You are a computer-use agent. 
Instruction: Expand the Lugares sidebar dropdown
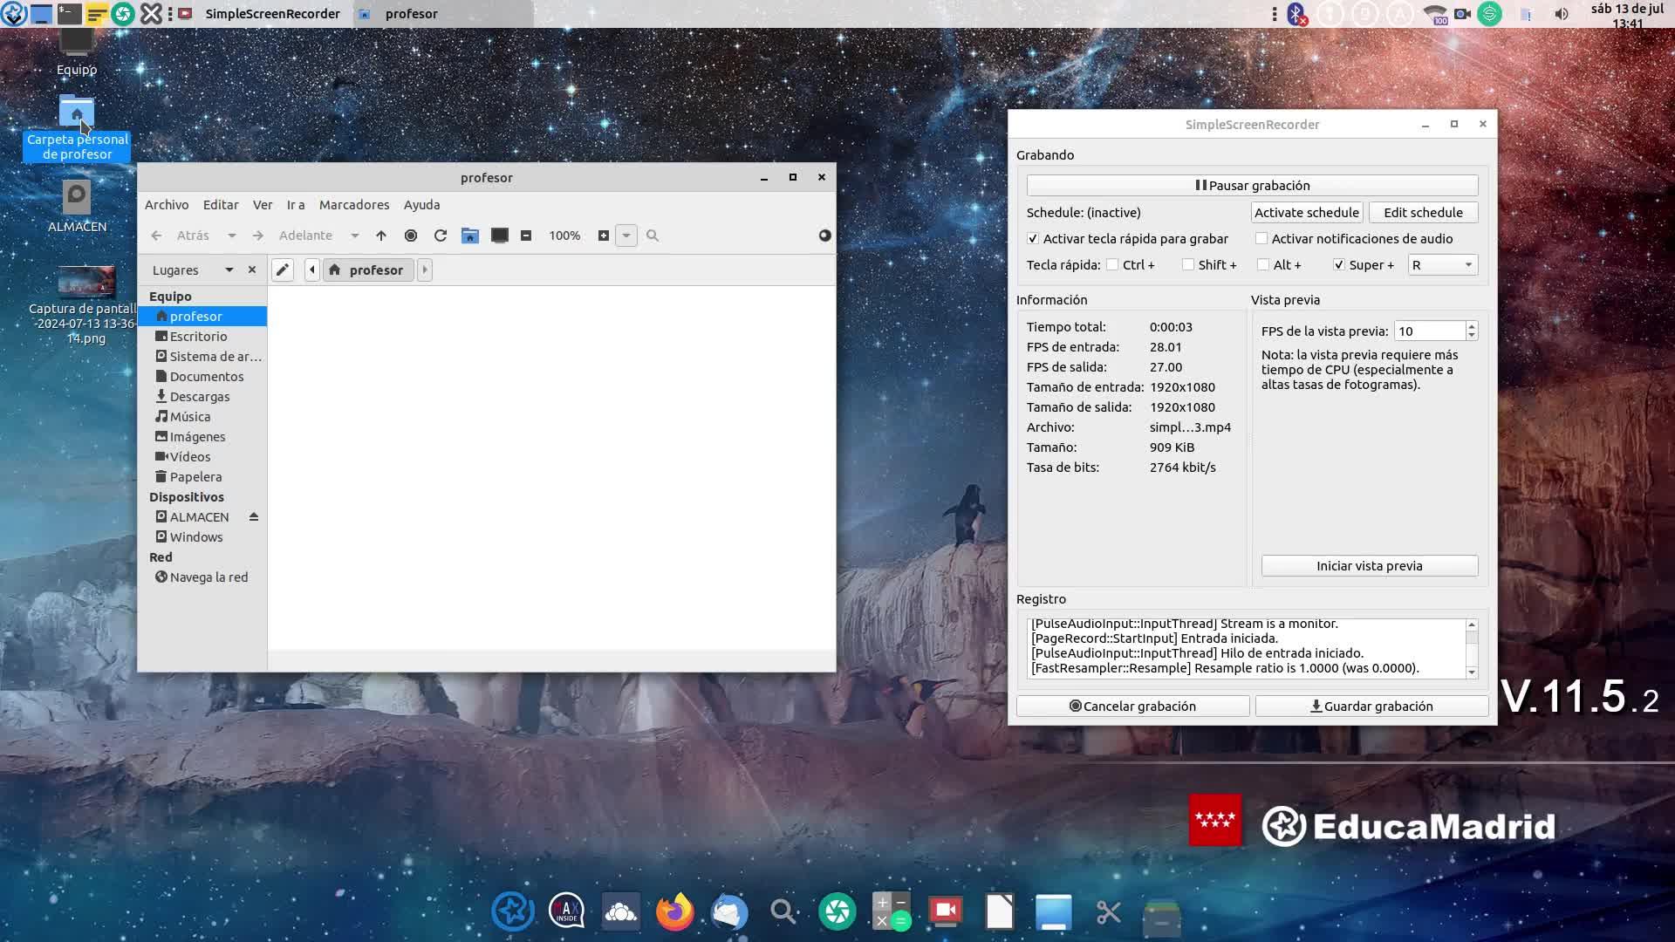click(x=229, y=270)
